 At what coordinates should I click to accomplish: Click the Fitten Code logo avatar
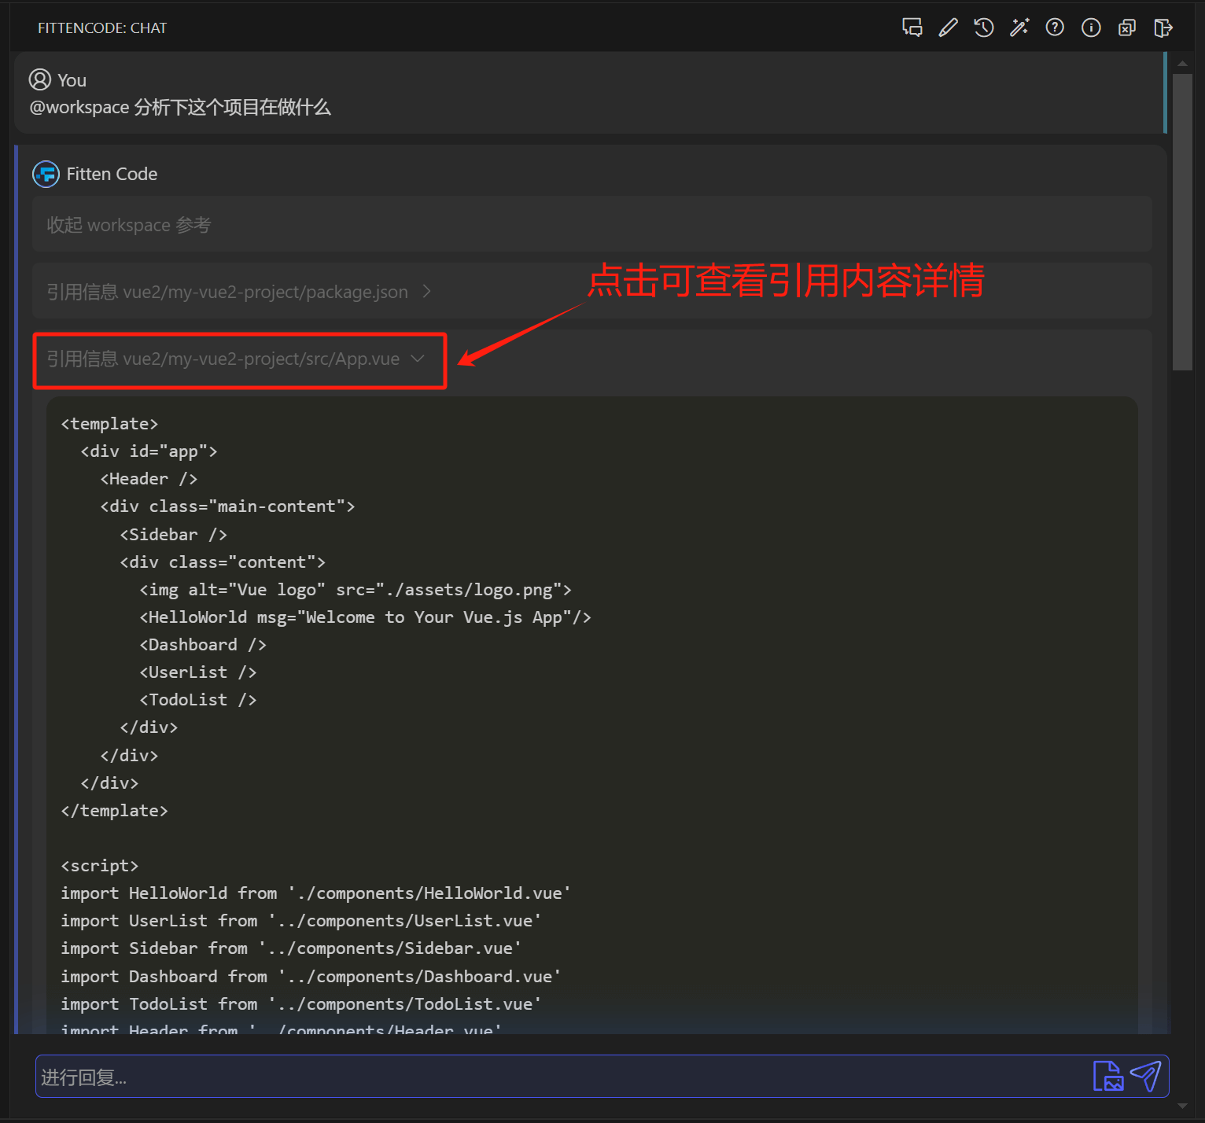pos(46,174)
